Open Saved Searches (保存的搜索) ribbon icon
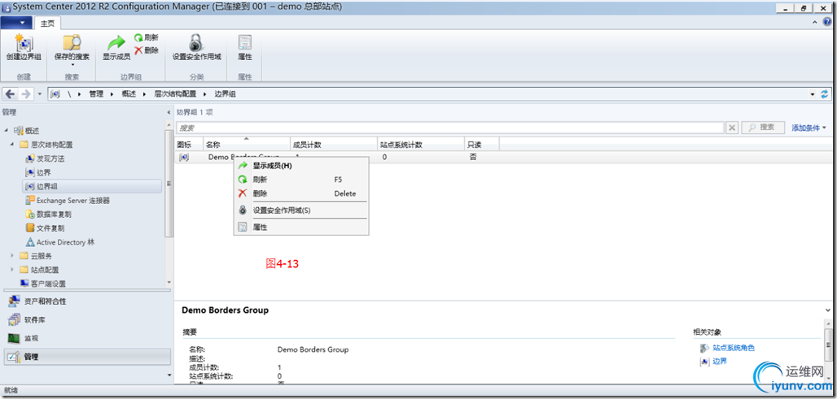 72,43
